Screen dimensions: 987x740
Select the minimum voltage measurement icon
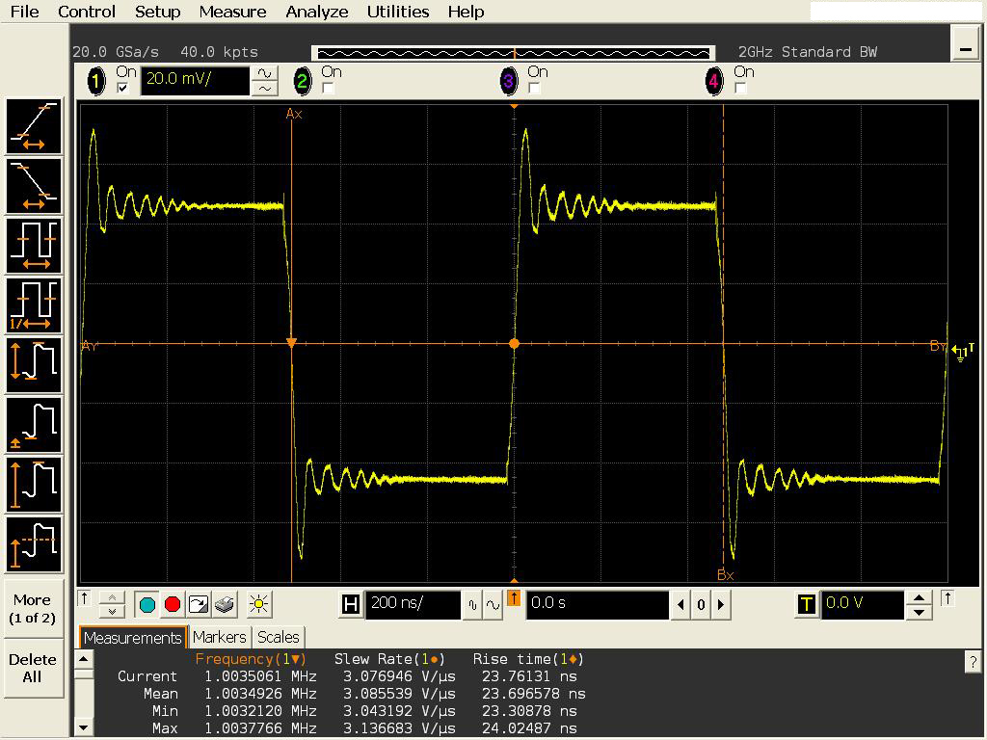pyautogui.click(x=34, y=425)
